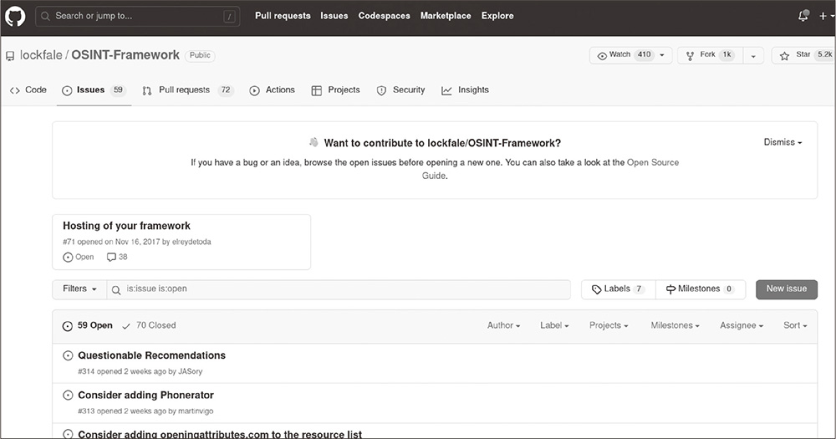
Task: Show the 59 Open issues
Action: point(88,325)
